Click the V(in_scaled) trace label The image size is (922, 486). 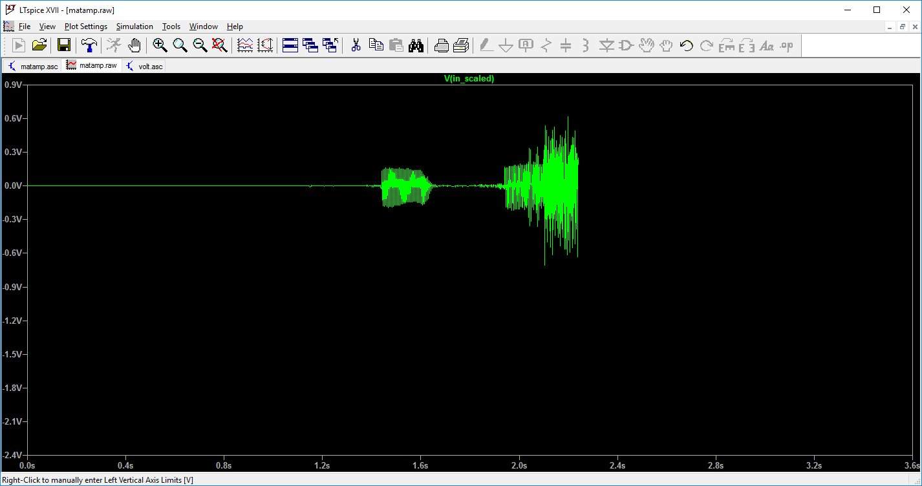[x=469, y=79]
